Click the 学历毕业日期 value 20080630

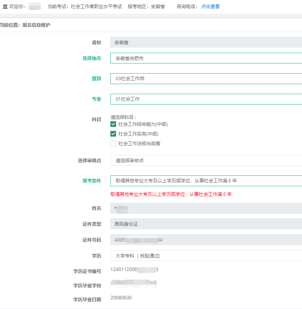121,297
